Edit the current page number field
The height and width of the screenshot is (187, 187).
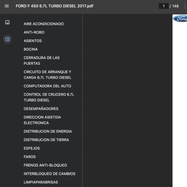(x=163, y=6)
